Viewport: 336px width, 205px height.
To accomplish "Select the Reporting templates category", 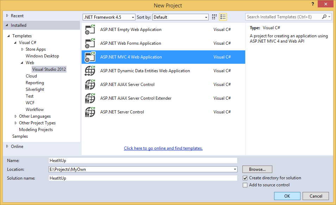I will pyautogui.click(x=35, y=83).
